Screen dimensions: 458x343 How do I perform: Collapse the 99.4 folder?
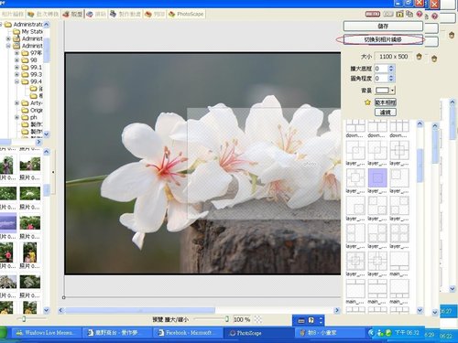pos(16,81)
